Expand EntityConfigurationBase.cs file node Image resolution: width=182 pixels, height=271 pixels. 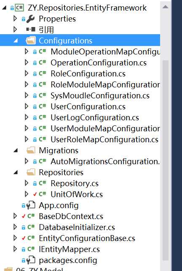tap(15, 238)
